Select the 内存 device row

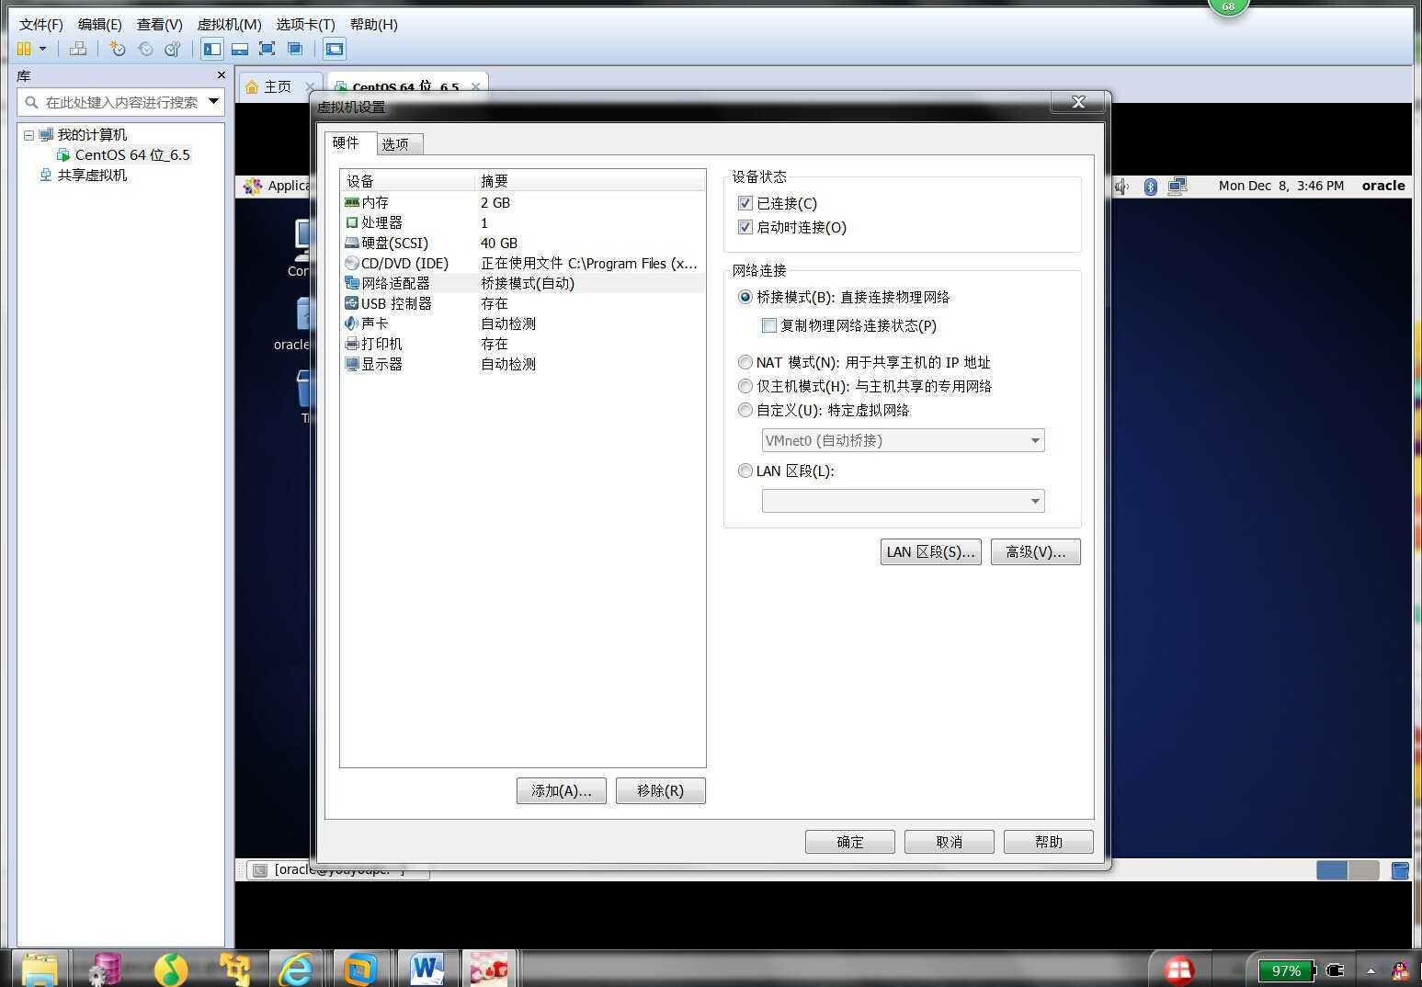(522, 202)
